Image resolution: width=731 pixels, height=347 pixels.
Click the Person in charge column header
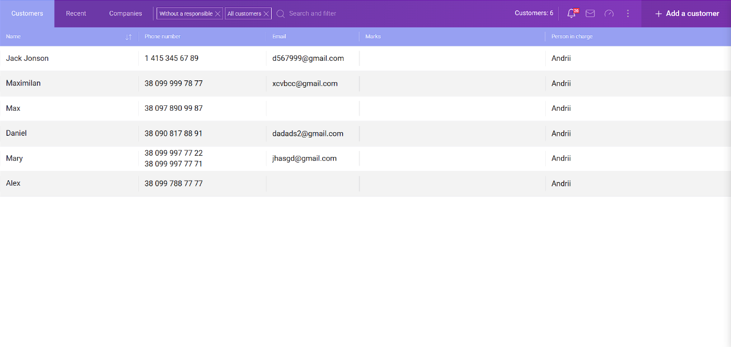point(572,37)
